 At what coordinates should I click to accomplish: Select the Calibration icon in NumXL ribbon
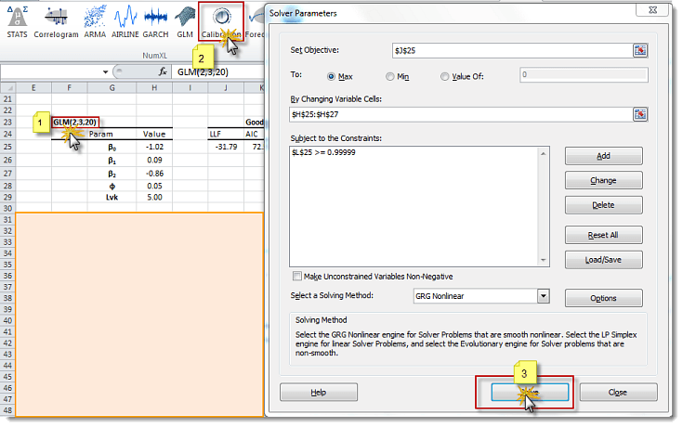(221, 21)
